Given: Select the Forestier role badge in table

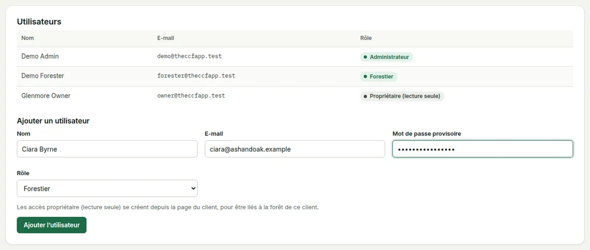Looking at the screenshot, I should 379,76.
